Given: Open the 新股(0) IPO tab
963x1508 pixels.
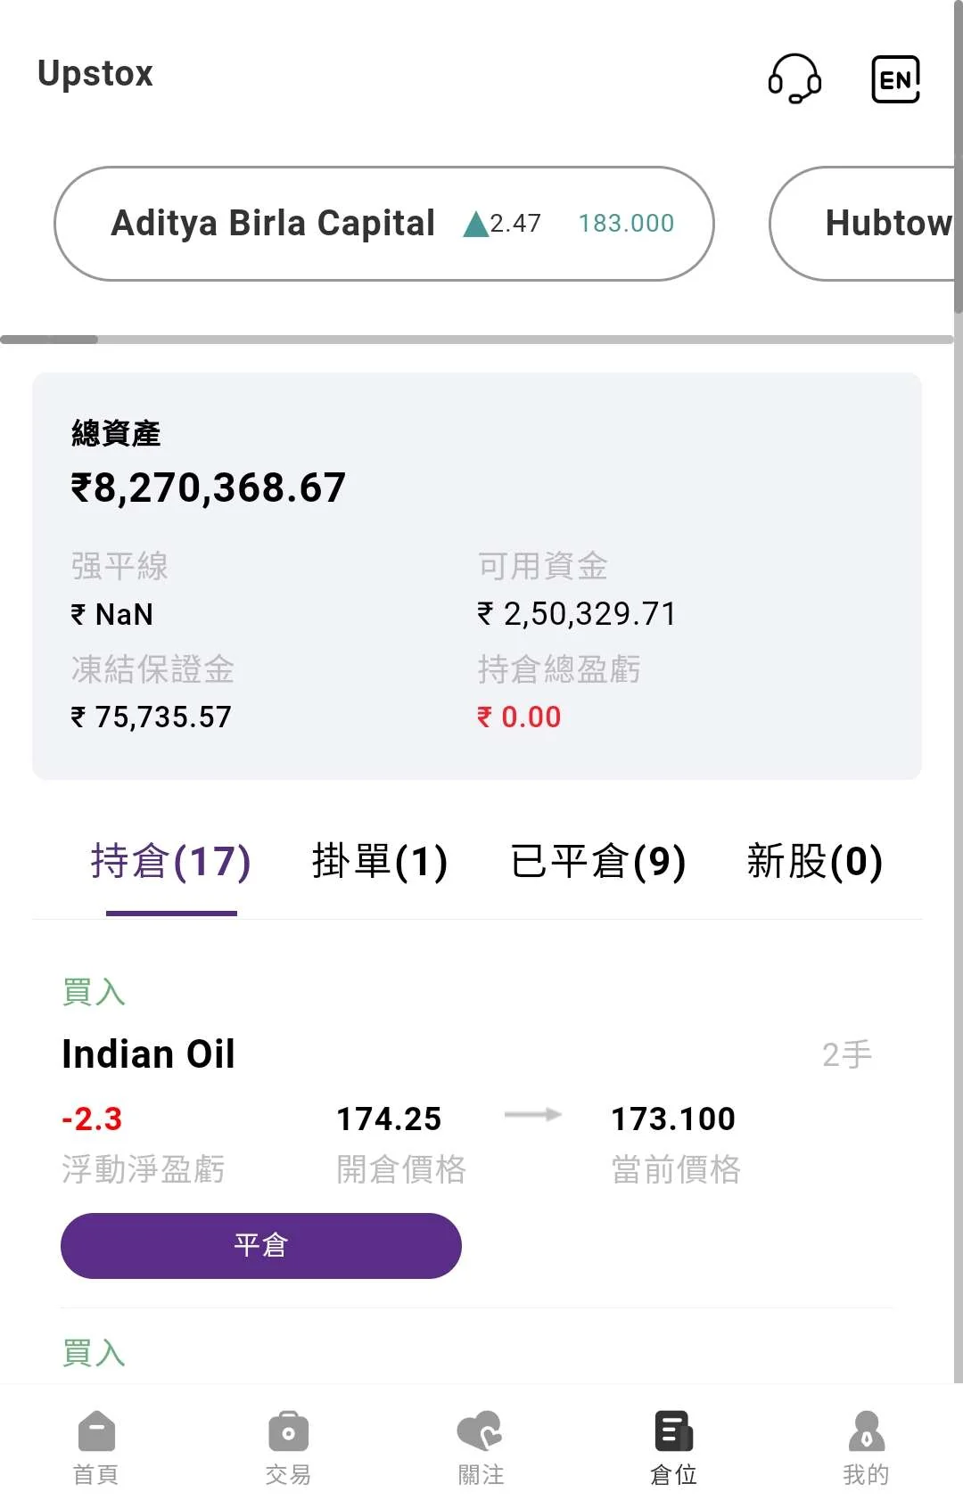Looking at the screenshot, I should pos(814,862).
